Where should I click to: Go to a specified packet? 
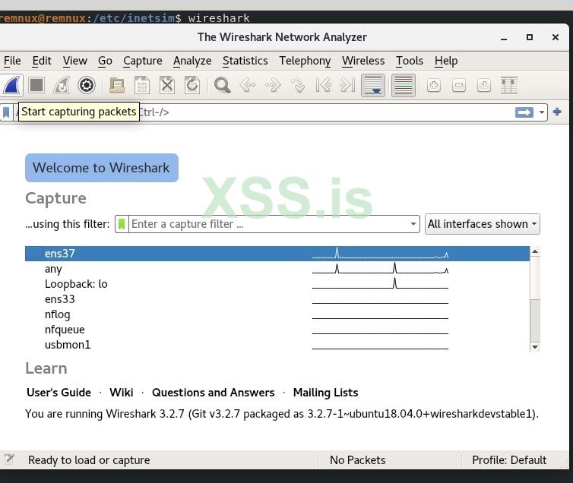(298, 85)
